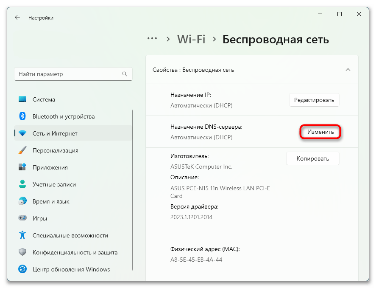
Task: Expand the breadcrumb ellipsis menu
Action: (x=152, y=38)
